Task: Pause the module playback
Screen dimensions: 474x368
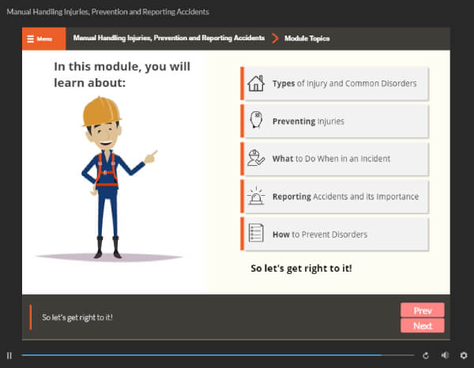Action: coord(9,356)
